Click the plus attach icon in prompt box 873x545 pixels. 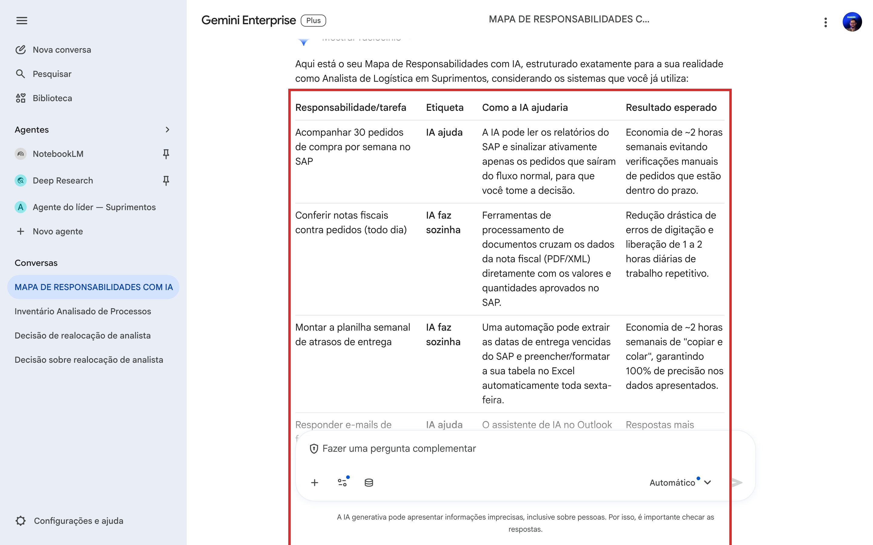[315, 483]
